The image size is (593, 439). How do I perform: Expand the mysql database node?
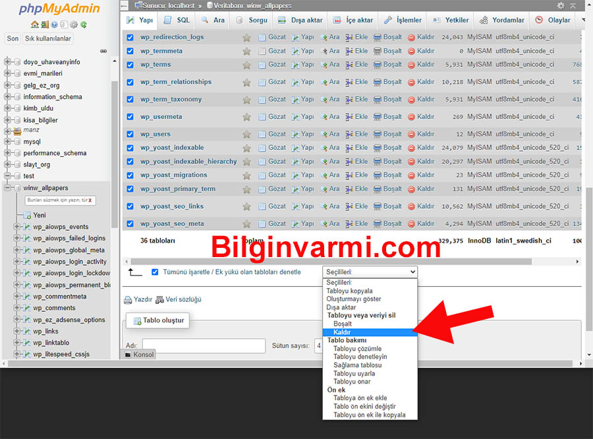point(7,142)
